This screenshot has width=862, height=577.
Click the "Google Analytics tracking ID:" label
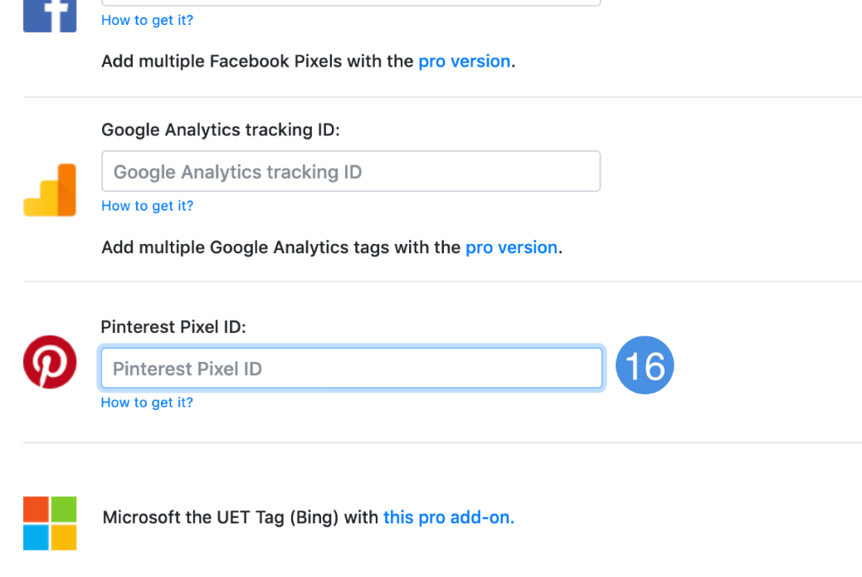(221, 130)
